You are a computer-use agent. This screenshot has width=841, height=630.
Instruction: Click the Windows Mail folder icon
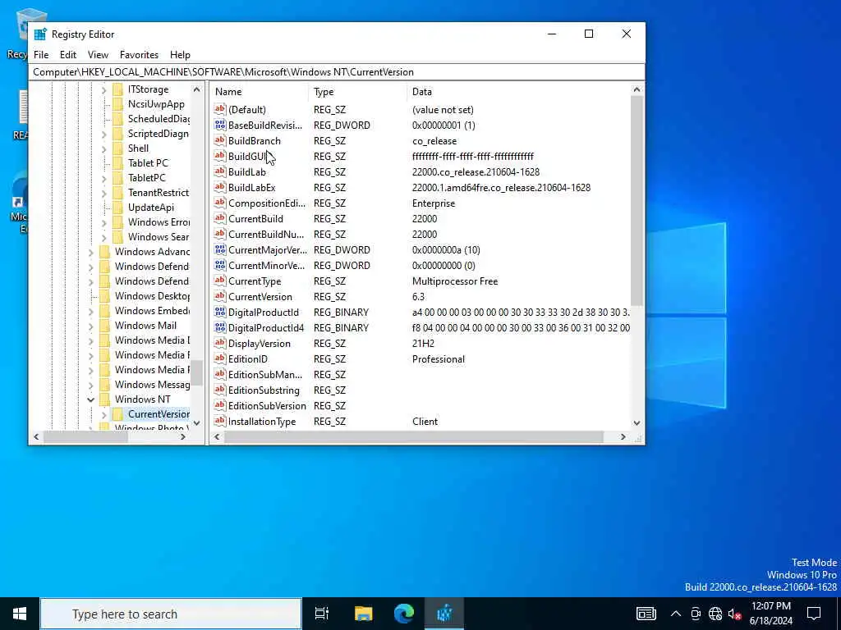coord(105,325)
